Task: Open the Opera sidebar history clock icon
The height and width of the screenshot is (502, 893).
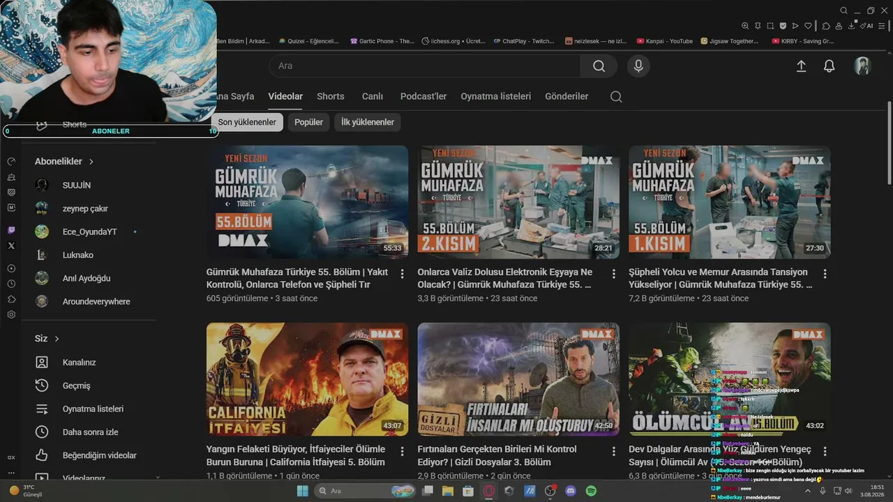Action: [x=11, y=284]
